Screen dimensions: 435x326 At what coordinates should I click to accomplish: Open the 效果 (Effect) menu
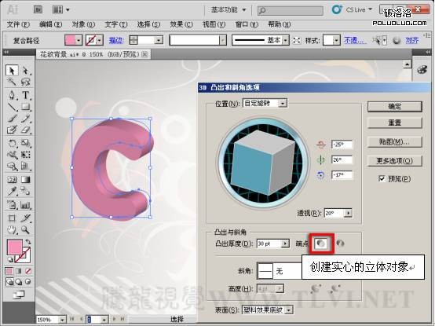pos(181,24)
